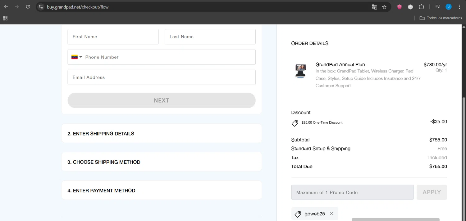Screen dimensions: 466x221
Task: Go back with the browser back arrow
Action: [6, 7]
